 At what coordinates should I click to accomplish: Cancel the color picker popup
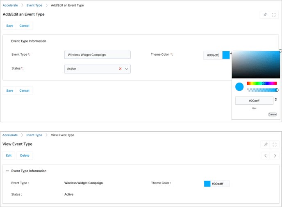pos(272,115)
